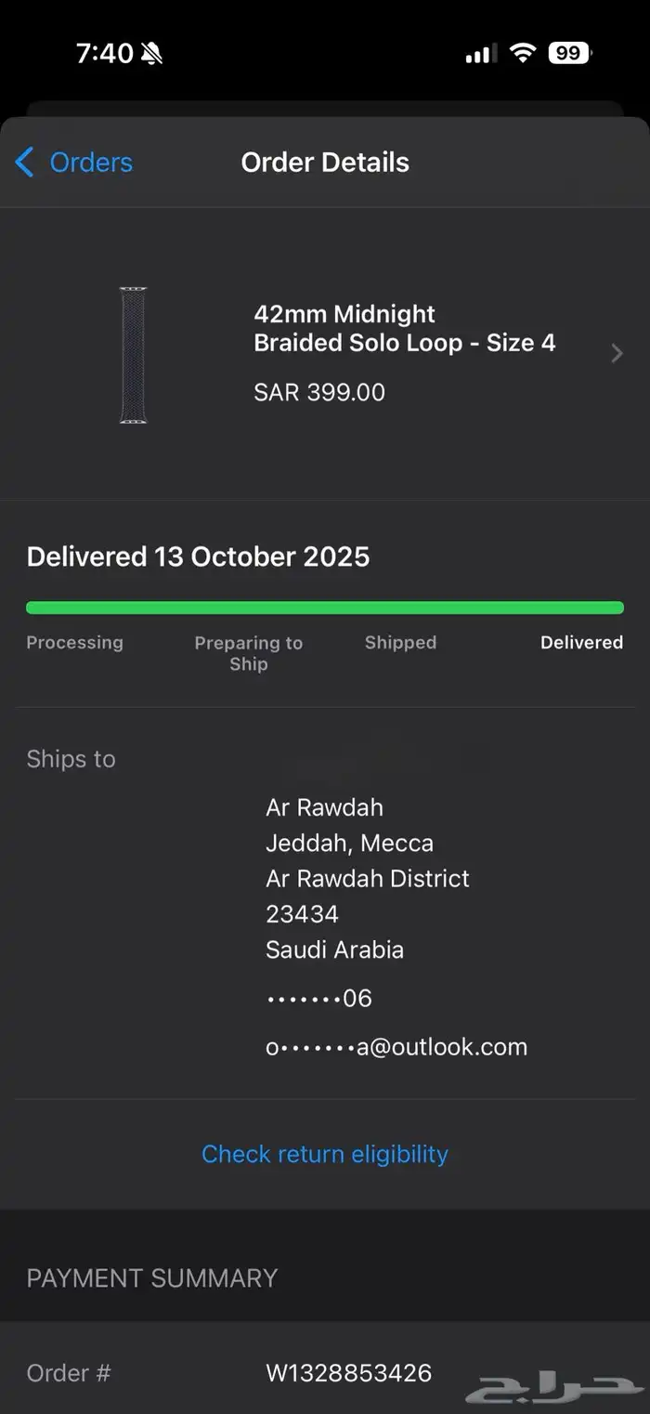This screenshot has width=650, height=1414.
Task: Tap the cellular signal bars icon
Action: (479, 54)
